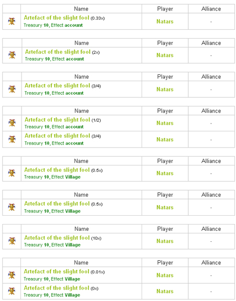Open Natars player in the 0.33x row

click(165, 21)
